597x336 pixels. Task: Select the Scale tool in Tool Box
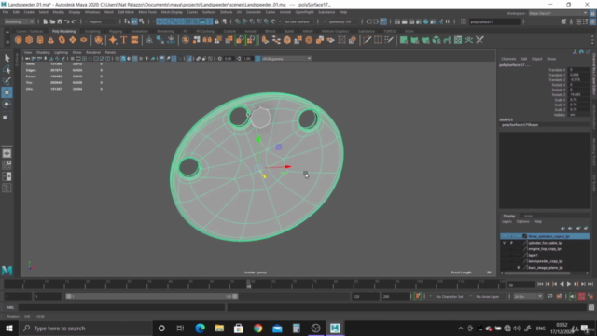coord(7,116)
